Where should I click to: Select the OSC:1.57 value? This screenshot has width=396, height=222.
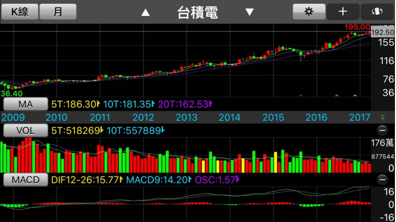217,180
